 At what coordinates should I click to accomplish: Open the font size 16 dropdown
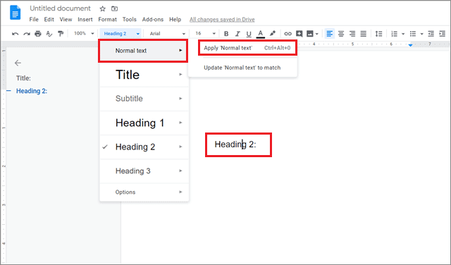click(205, 33)
